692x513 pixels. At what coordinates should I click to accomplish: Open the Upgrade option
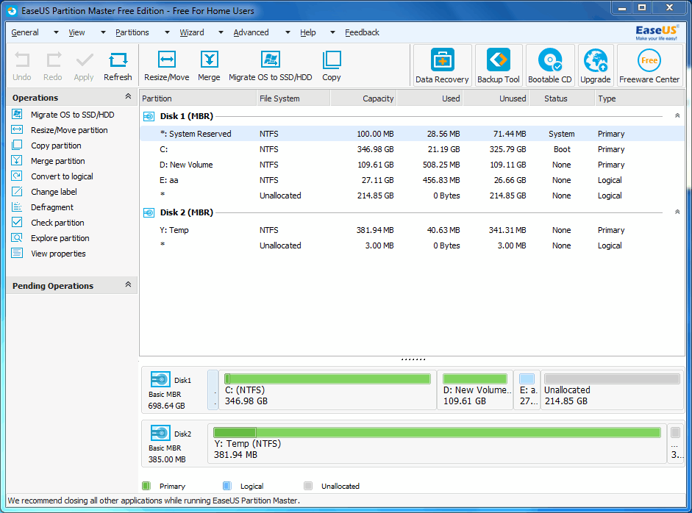pos(596,65)
